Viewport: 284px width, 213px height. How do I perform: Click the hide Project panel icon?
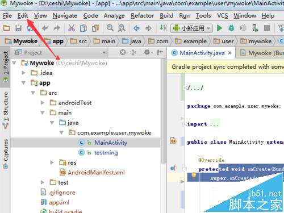pos(160,52)
